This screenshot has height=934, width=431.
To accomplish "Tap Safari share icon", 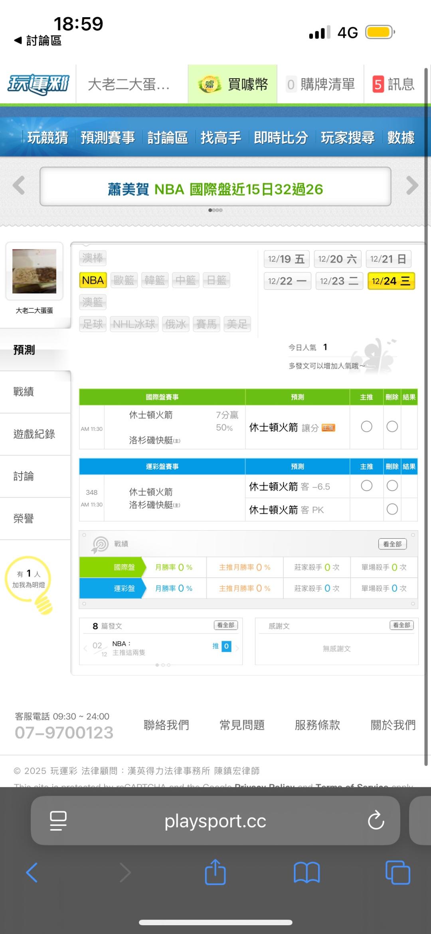I will pos(215,872).
